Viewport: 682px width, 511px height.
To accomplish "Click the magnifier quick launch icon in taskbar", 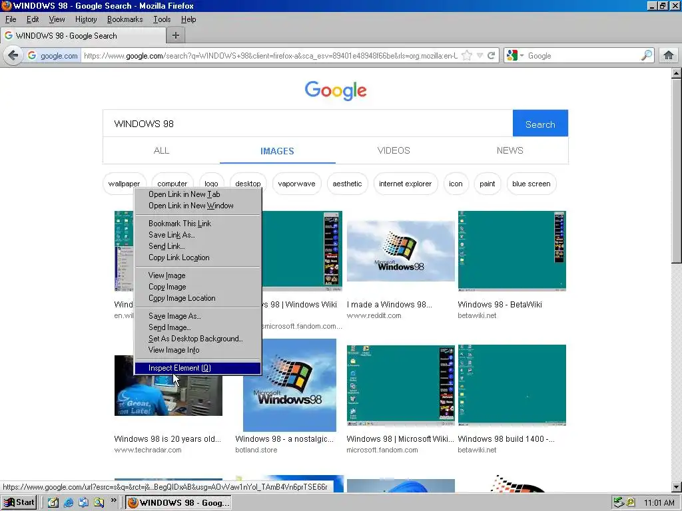I will point(99,503).
